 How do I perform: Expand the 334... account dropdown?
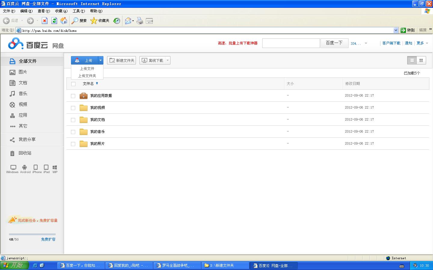point(366,43)
